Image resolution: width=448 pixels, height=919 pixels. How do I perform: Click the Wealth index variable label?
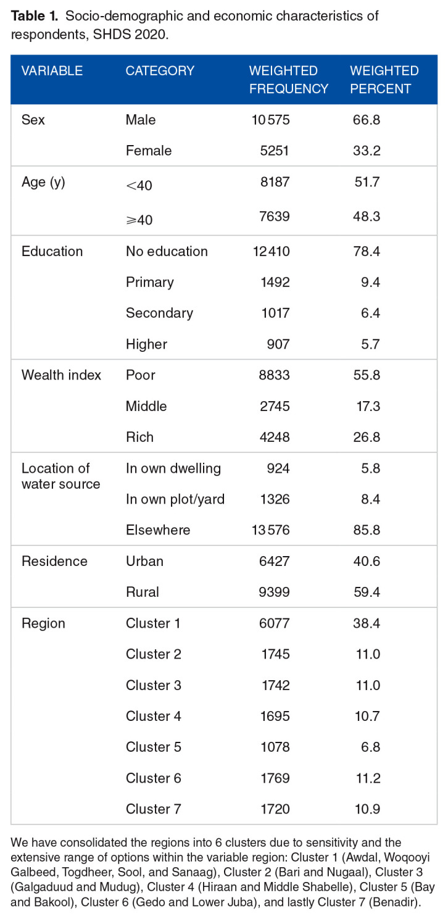61,375
